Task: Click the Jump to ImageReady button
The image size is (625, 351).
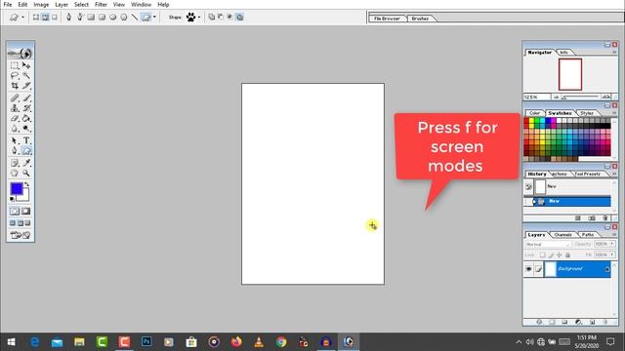Action: pyautogui.click(x=21, y=235)
